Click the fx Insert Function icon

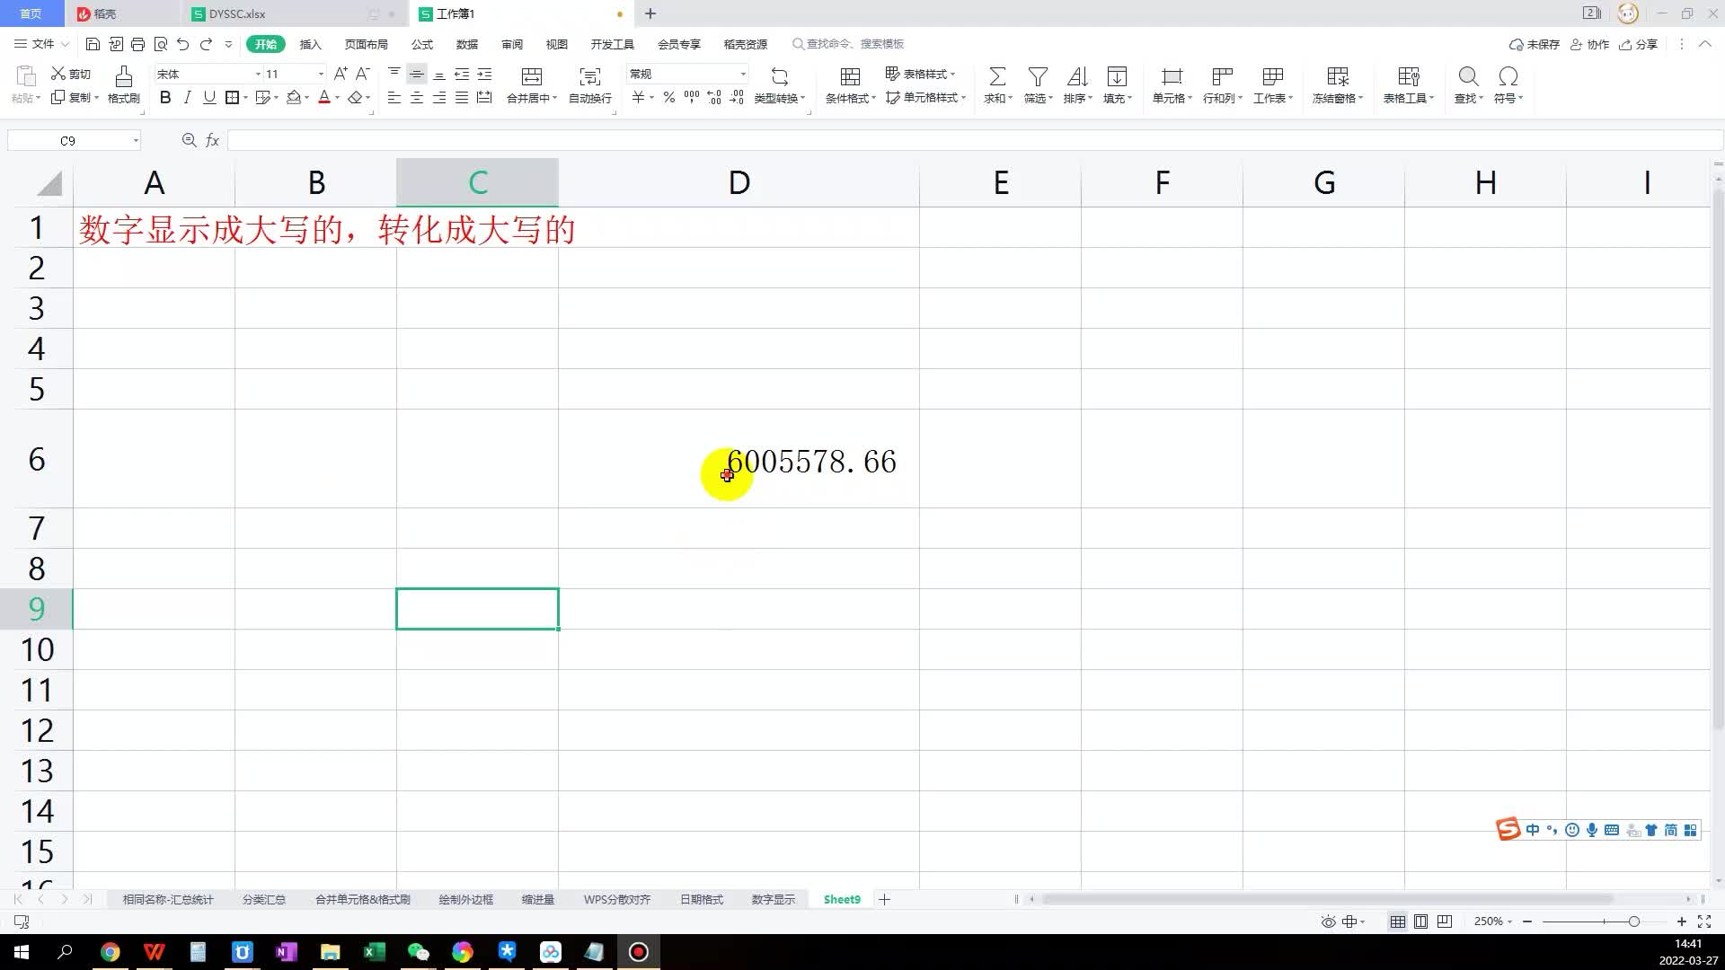(213, 140)
